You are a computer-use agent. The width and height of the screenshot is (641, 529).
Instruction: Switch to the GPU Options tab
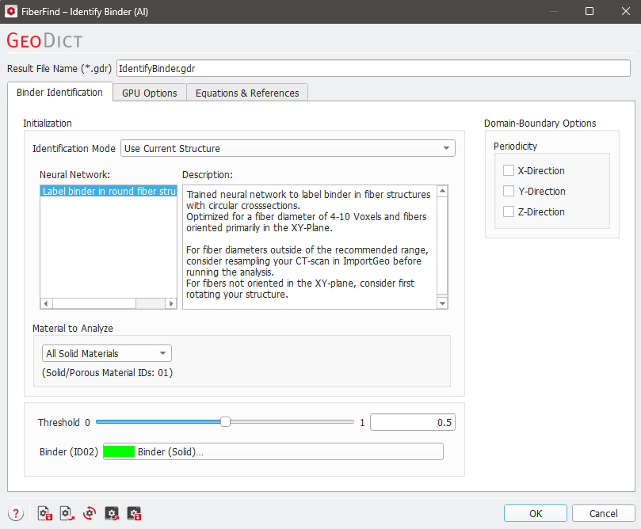[x=150, y=93]
